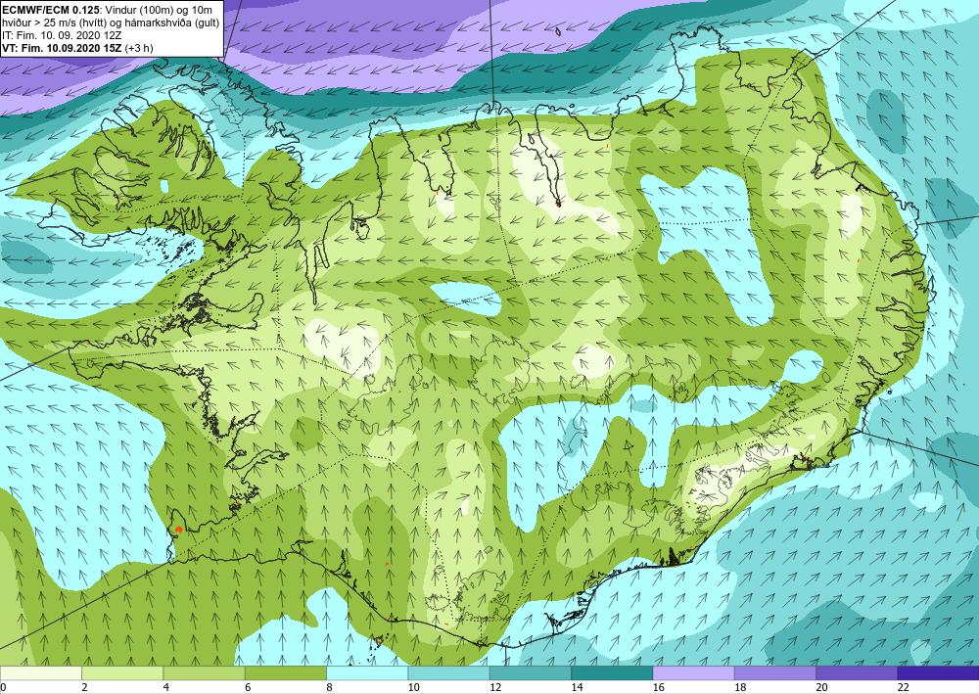Select the 18–20 m/s medium purple legend swatch
Screen dimensions: 979x694
coord(774,672)
